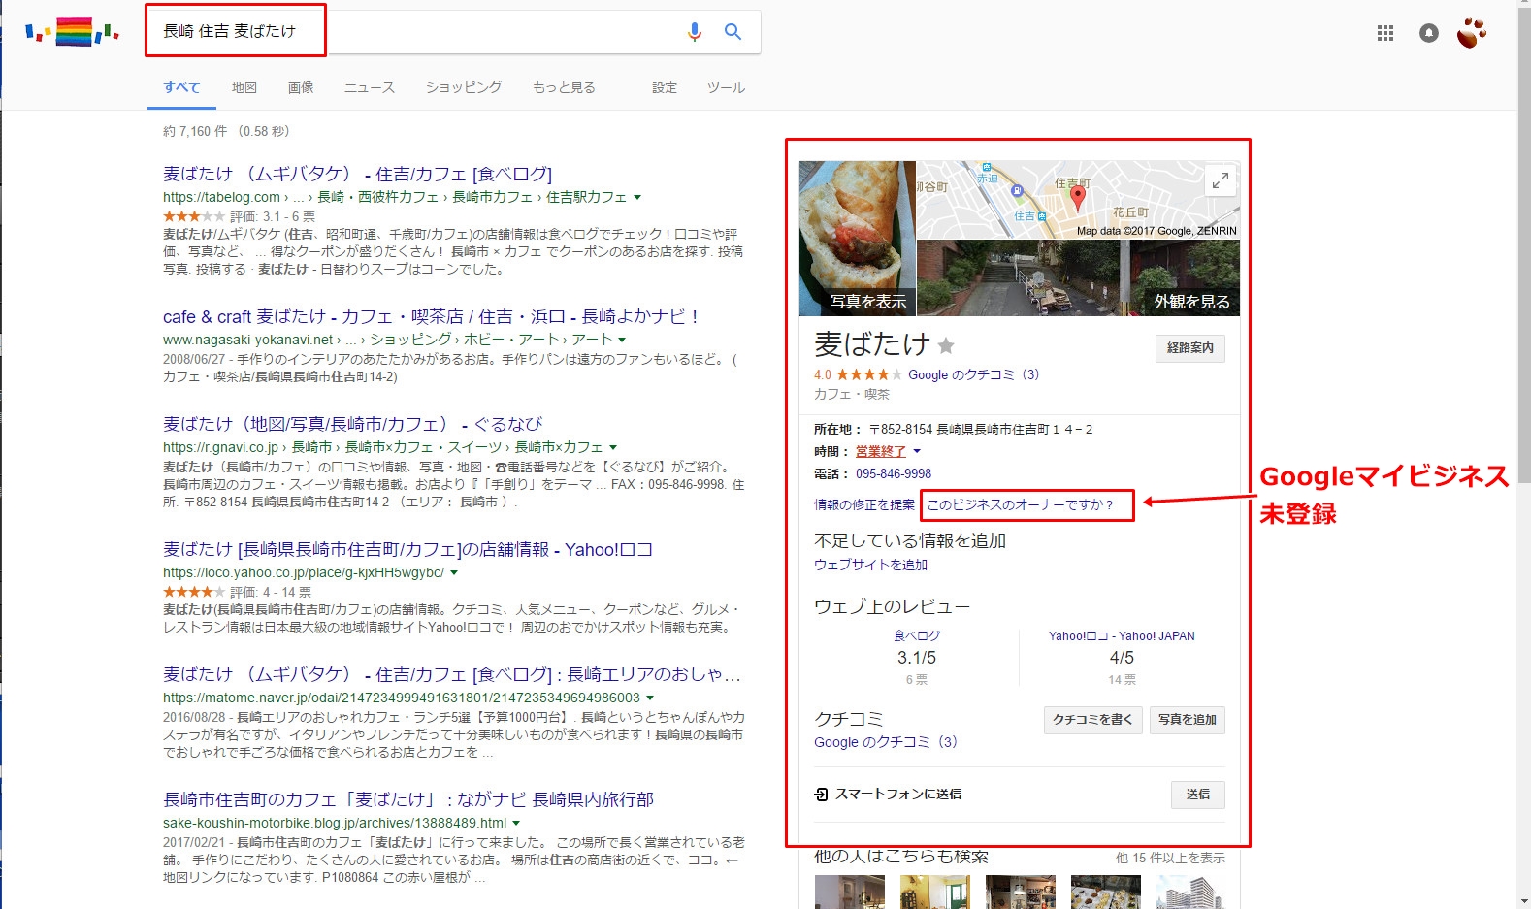Click the 送信 button
Viewport: 1531px width, 909px height.
[x=1198, y=795]
